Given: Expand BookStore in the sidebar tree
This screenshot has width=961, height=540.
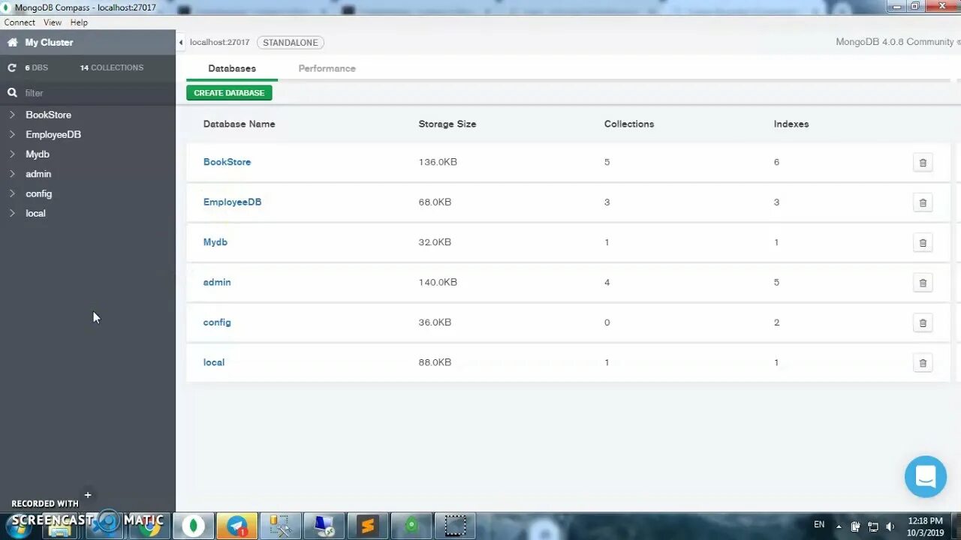Looking at the screenshot, I should coord(12,115).
